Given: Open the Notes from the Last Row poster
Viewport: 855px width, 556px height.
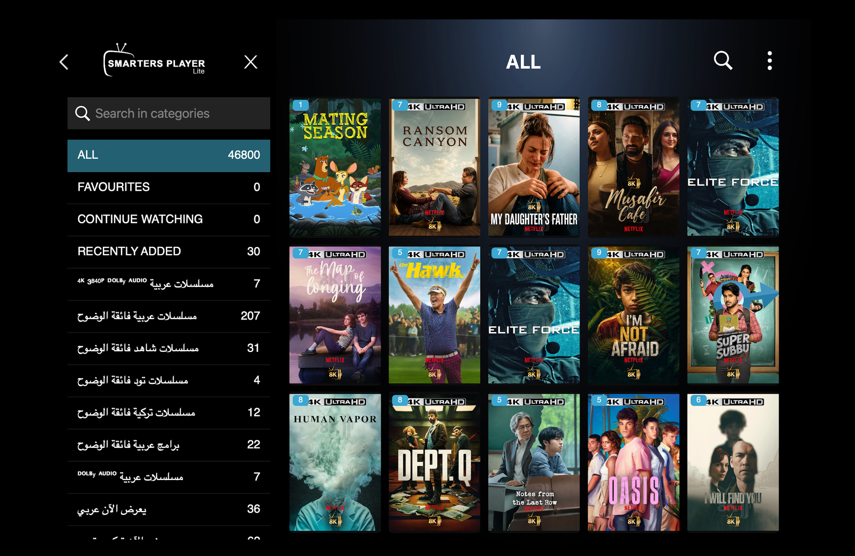Looking at the screenshot, I should pyautogui.click(x=534, y=462).
